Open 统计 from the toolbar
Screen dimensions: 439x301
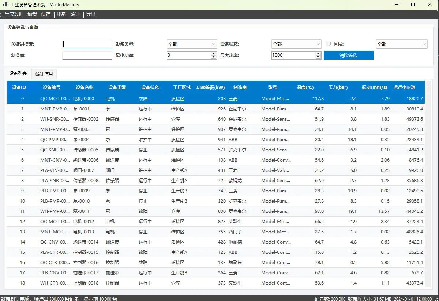pyautogui.click(x=75, y=15)
